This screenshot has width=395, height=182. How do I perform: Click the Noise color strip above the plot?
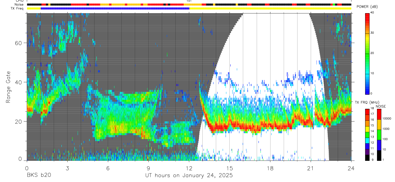[189, 5]
